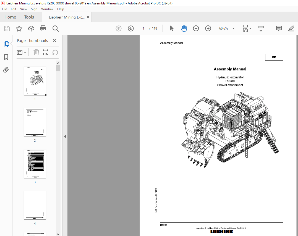Screen dimensions: 298x236
Task: Open the File menu
Action: (4, 9)
